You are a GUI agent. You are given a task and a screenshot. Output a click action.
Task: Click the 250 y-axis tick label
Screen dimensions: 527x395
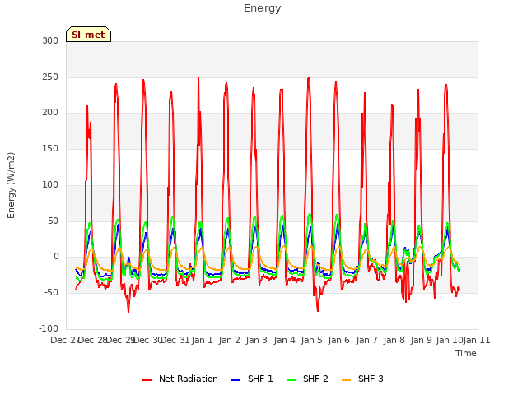coord(50,77)
